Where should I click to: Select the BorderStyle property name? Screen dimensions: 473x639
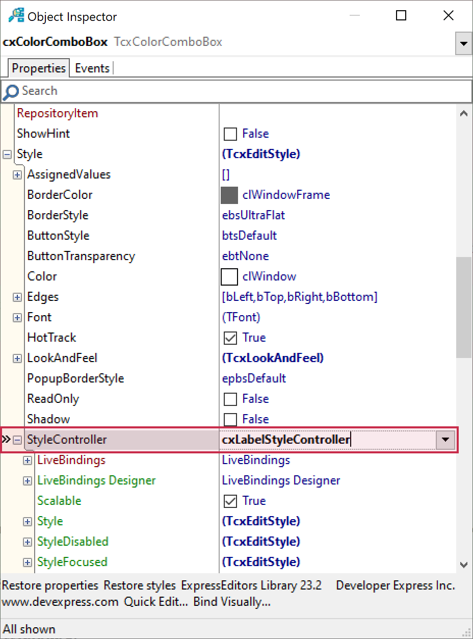58,215
